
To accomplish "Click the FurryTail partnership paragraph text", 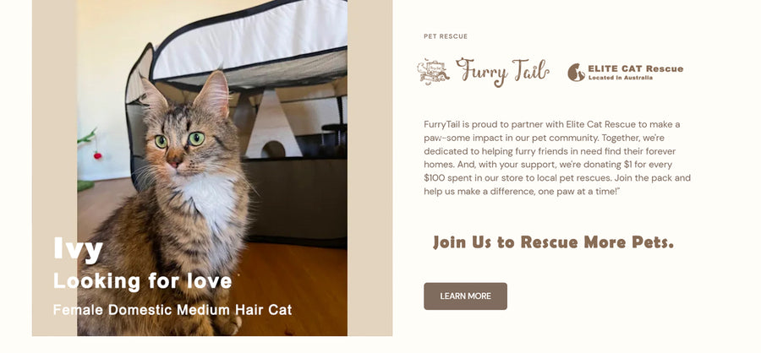I will [556, 158].
